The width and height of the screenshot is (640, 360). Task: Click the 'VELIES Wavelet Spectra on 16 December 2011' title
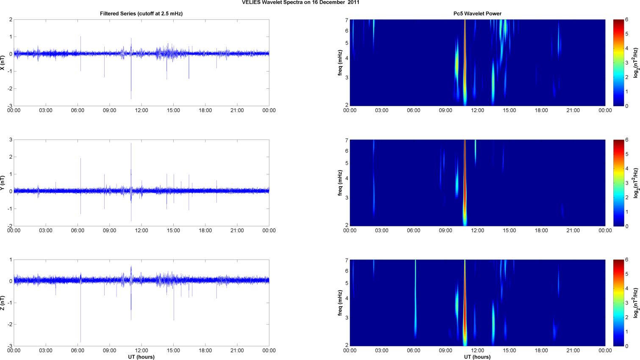pos(301,3)
